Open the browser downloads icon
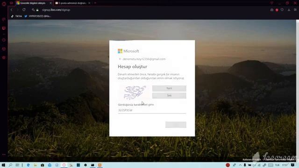This screenshot has height=168, width=299. 289,10
